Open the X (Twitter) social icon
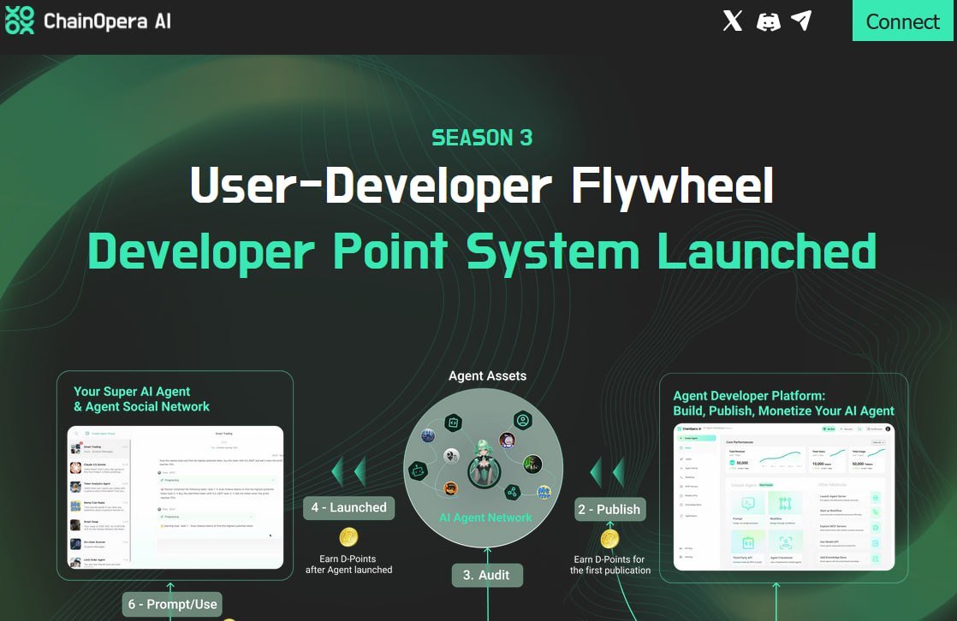Screen dimensions: 957x621 [733, 21]
